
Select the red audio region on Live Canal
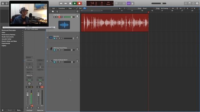115,23
